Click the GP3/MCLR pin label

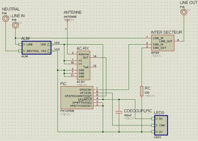click(85, 99)
